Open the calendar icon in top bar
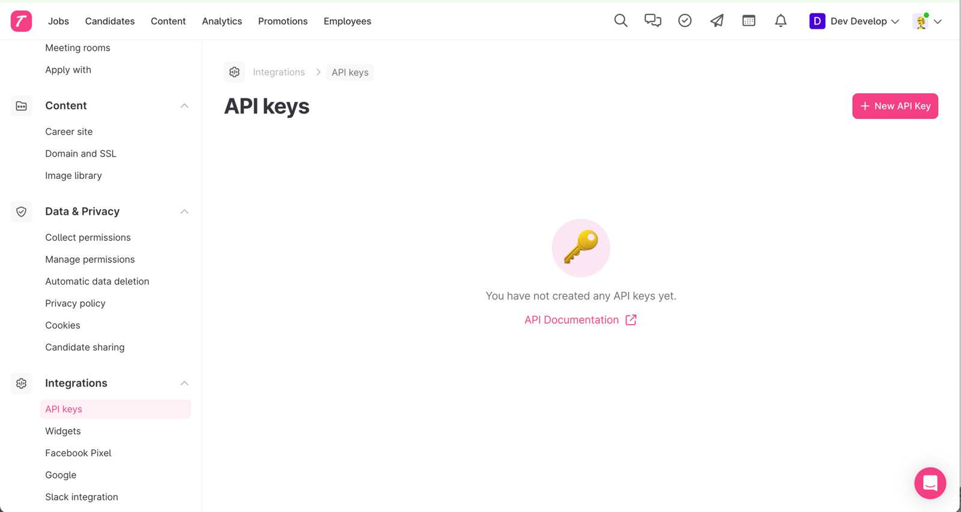Image resolution: width=961 pixels, height=512 pixels. pos(748,21)
